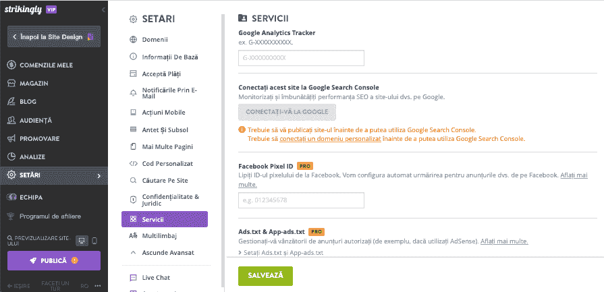
Task: Select Antet Și Subsol
Action: pos(165,129)
